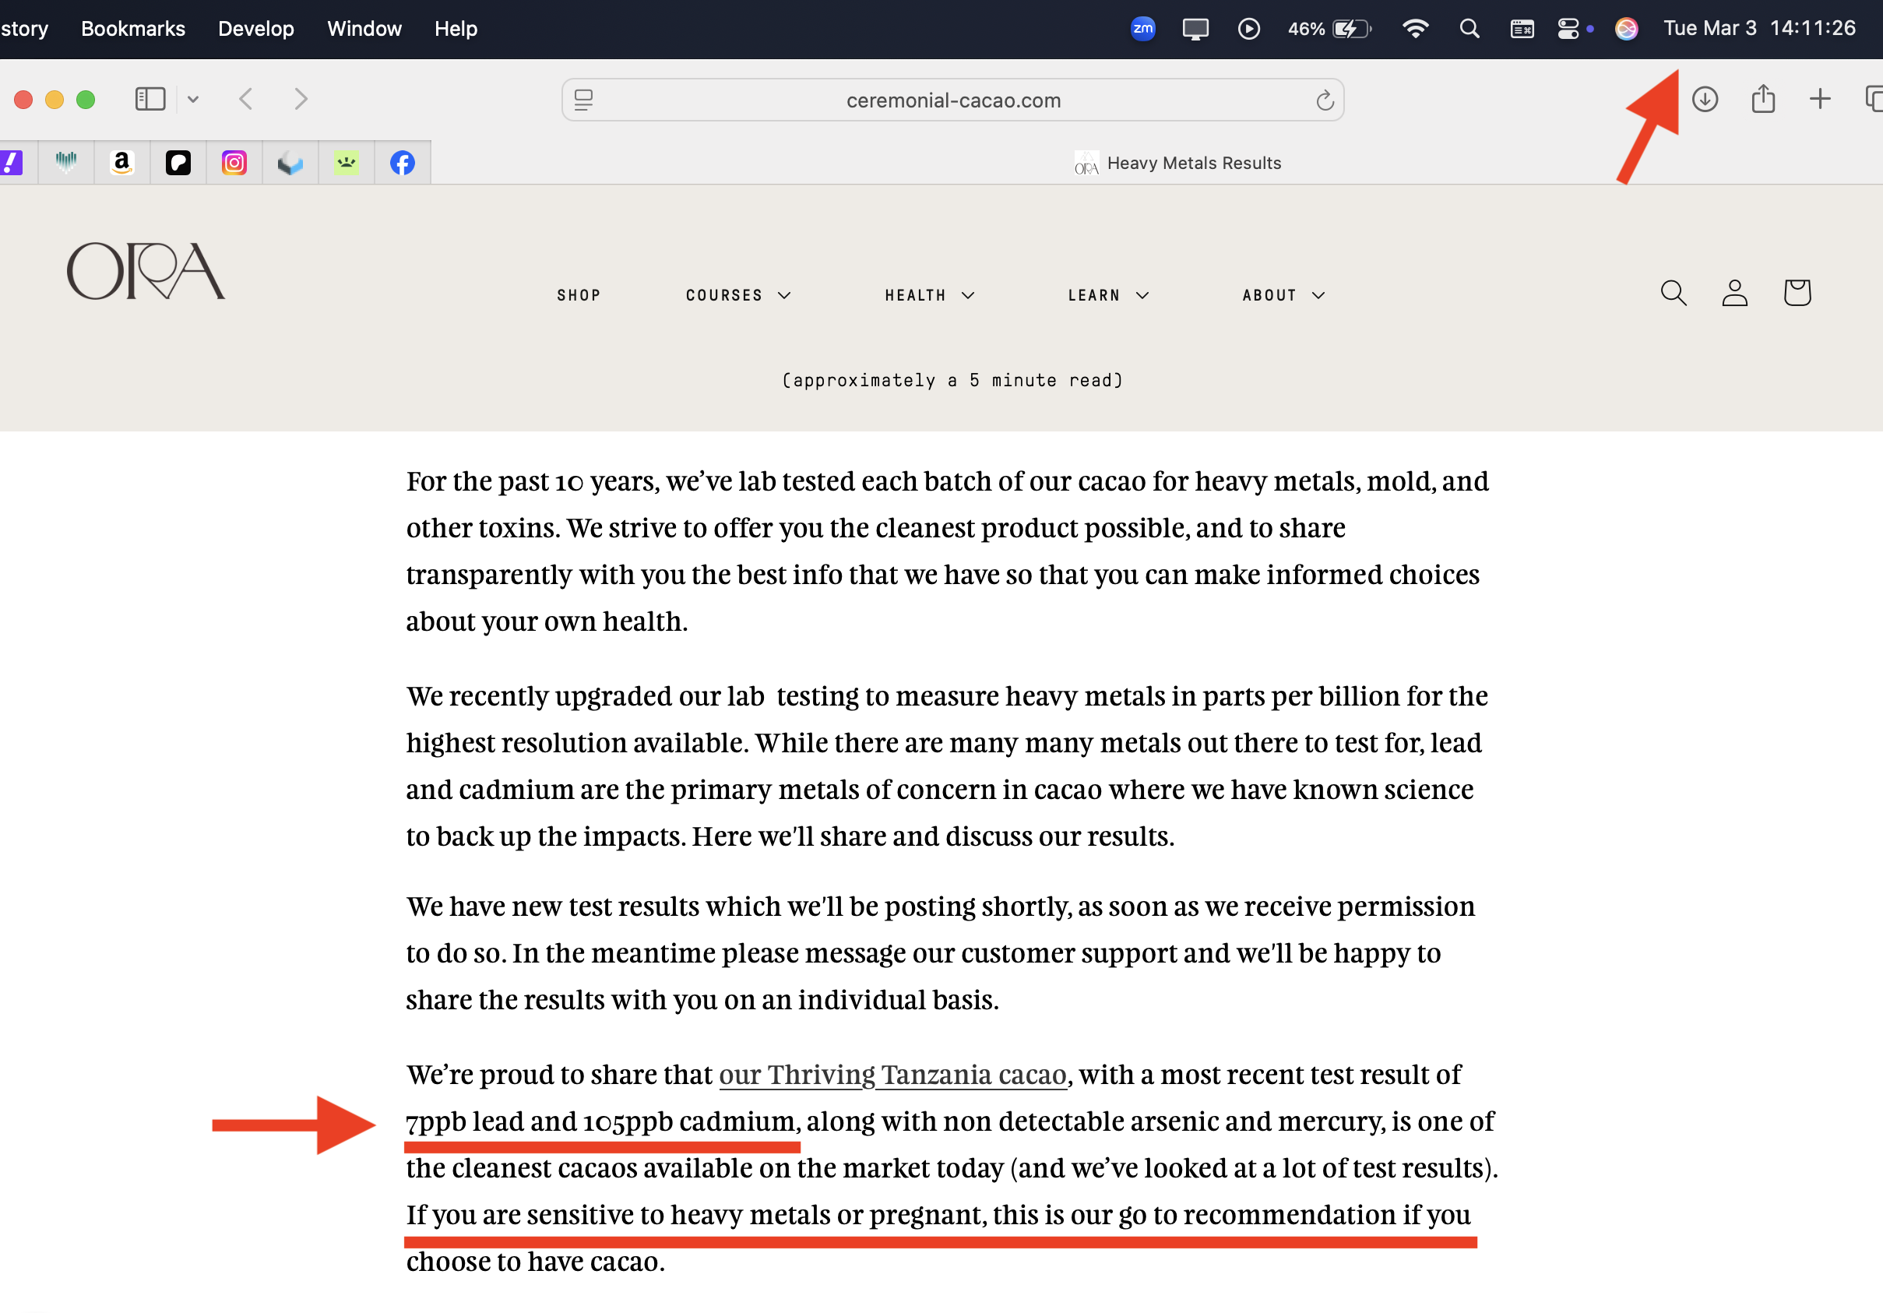The height and width of the screenshot is (1313, 1883).
Task: Open macOS Control Center toggles
Action: (x=1568, y=29)
